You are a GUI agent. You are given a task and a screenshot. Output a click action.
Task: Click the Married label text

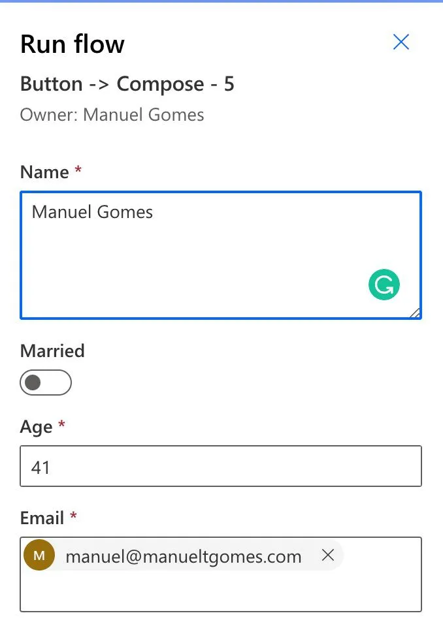tap(52, 351)
